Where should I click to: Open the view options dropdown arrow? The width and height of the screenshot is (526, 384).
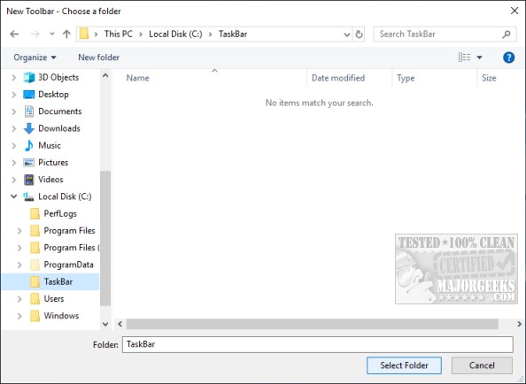(479, 58)
